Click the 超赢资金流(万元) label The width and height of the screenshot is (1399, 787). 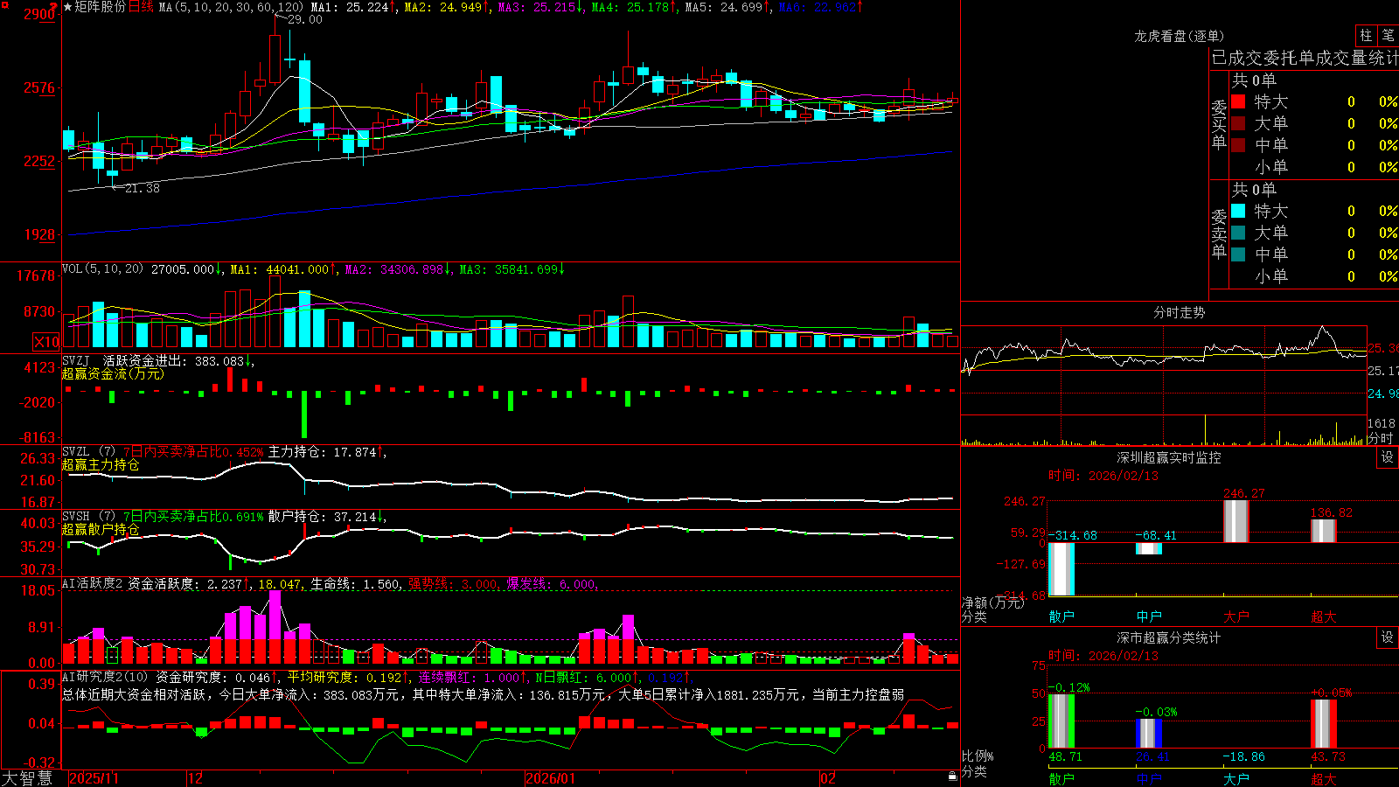coord(113,374)
